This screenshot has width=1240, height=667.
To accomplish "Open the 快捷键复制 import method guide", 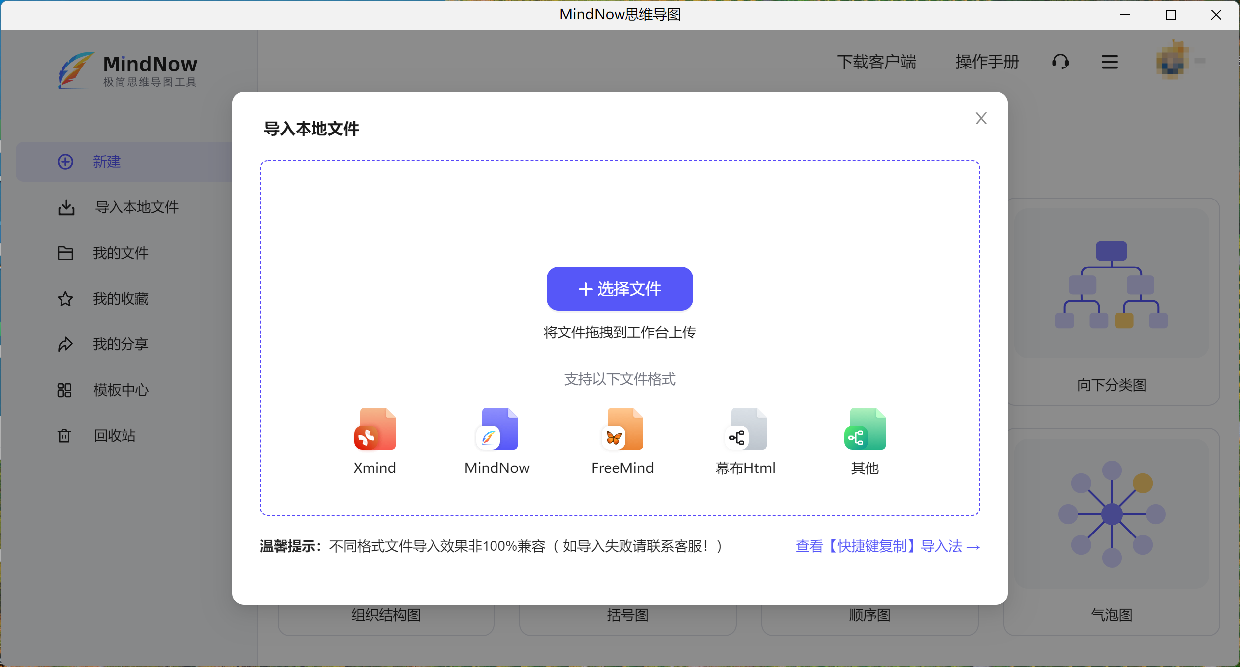I will click(887, 546).
